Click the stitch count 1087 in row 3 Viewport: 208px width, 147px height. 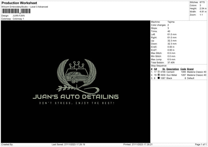[x=163, y=78]
